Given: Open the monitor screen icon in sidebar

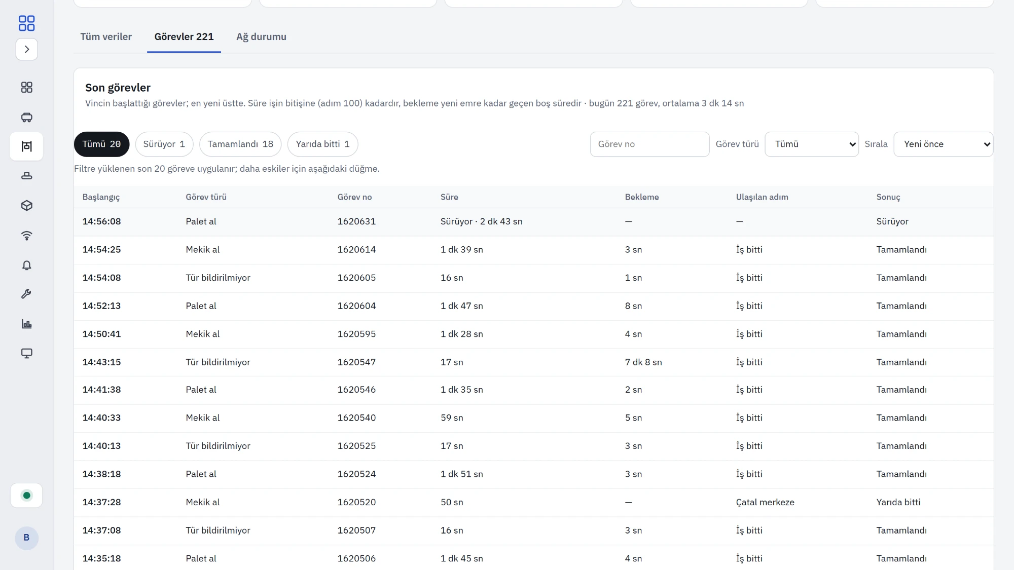Looking at the screenshot, I should pyautogui.click(x=27, y=353).
